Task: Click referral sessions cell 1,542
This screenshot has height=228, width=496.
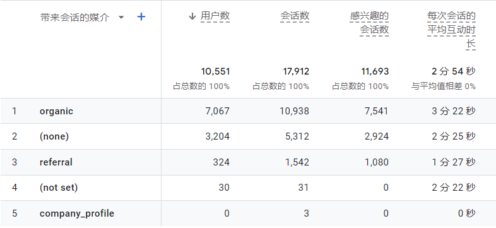Action: (x=297, y=162)
